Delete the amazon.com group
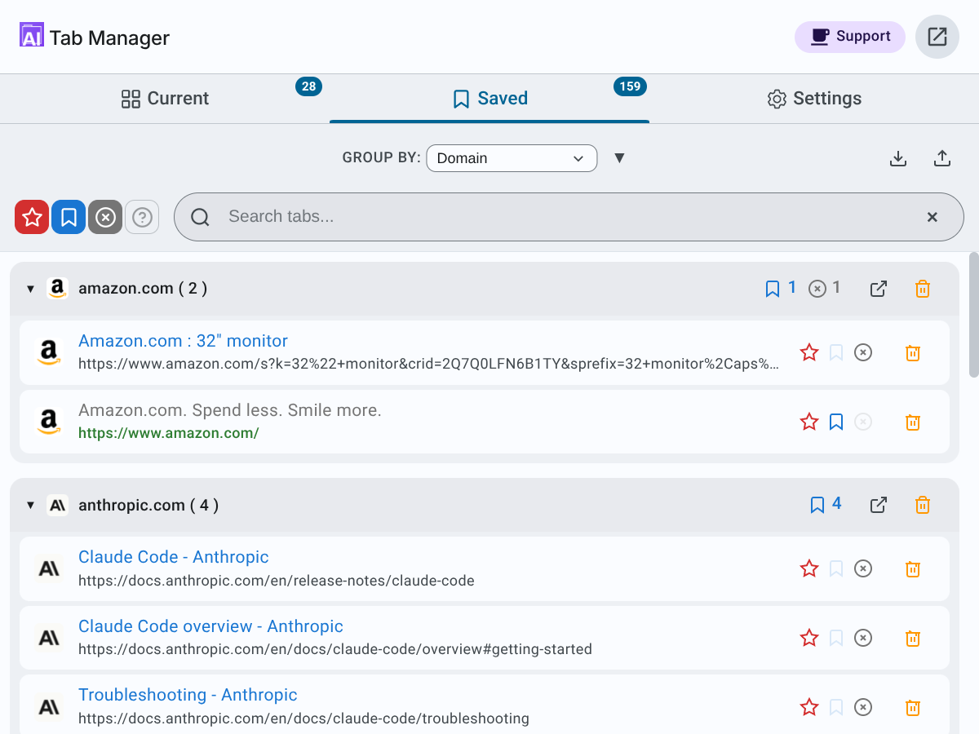The height and width of the screenshot is (734, 979). [923, 289]
